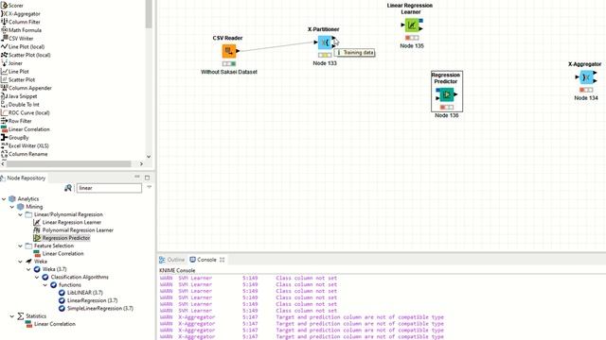Collapse the functions tree node

[45, 285]
